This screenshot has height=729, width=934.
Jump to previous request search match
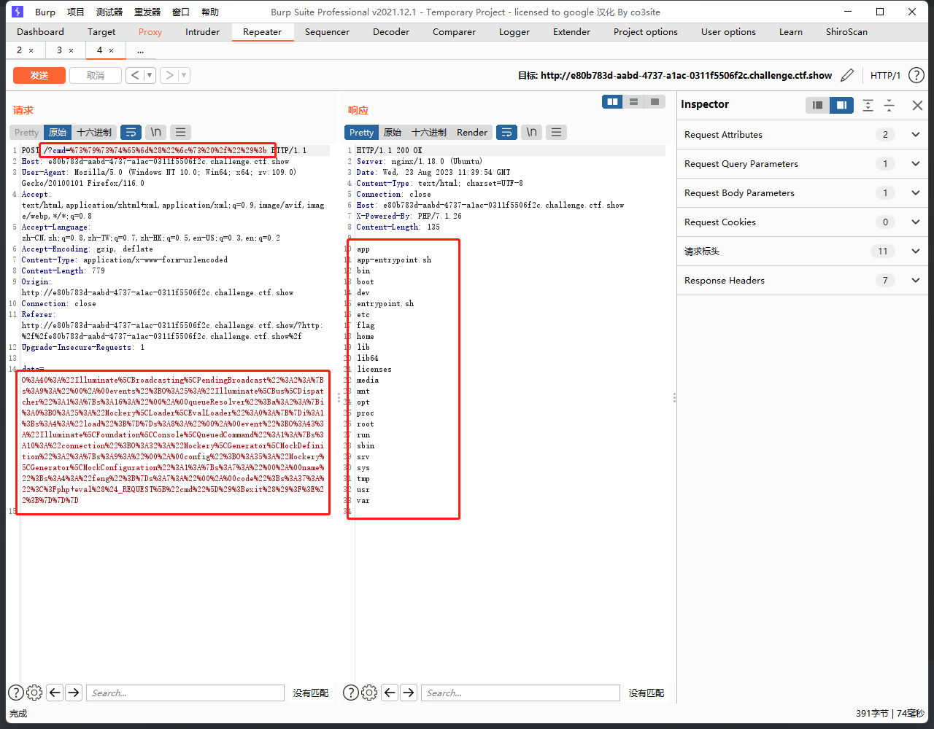click(55, 693)
